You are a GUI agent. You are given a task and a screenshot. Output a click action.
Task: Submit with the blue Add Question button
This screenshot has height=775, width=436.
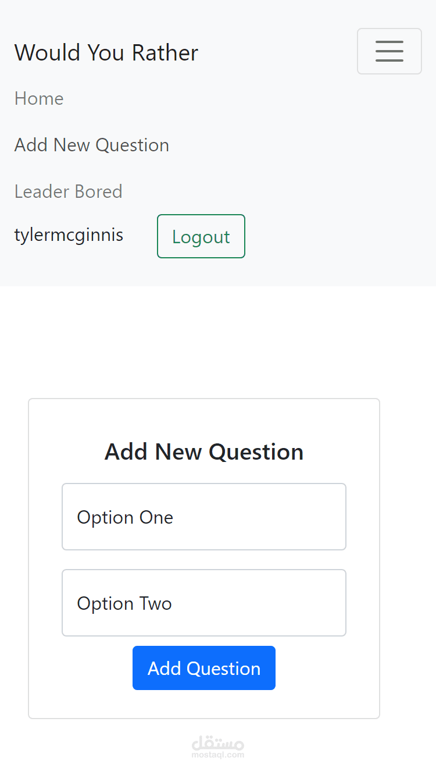[x=204, y=668]
